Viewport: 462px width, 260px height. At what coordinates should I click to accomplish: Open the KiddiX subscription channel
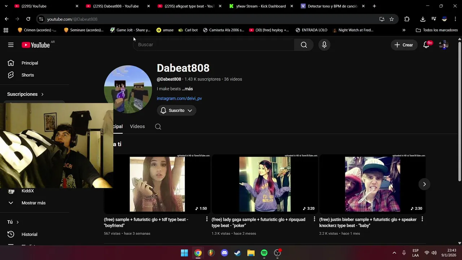(27, 191)
